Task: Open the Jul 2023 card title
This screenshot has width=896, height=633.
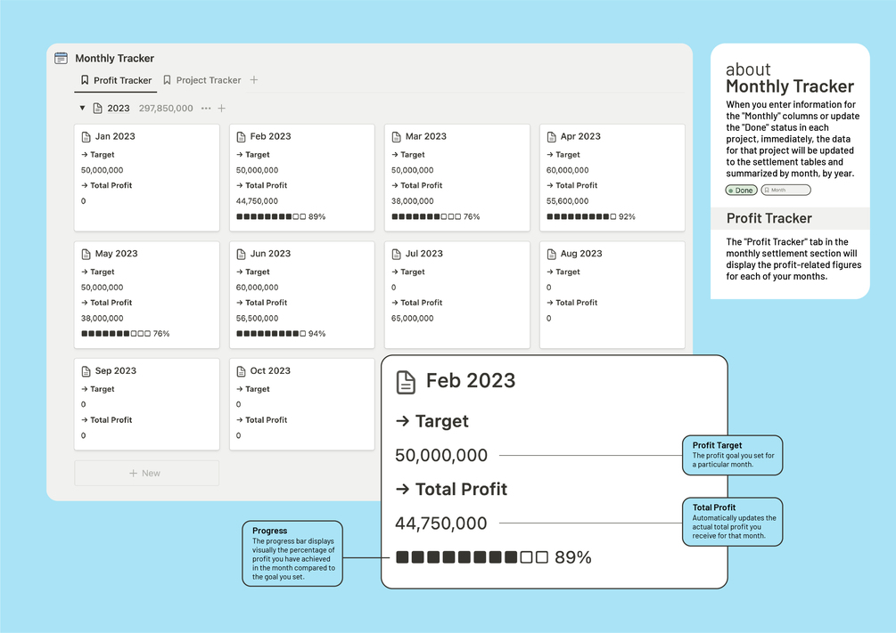Action: pyautogui.click(x=424, y=254)
